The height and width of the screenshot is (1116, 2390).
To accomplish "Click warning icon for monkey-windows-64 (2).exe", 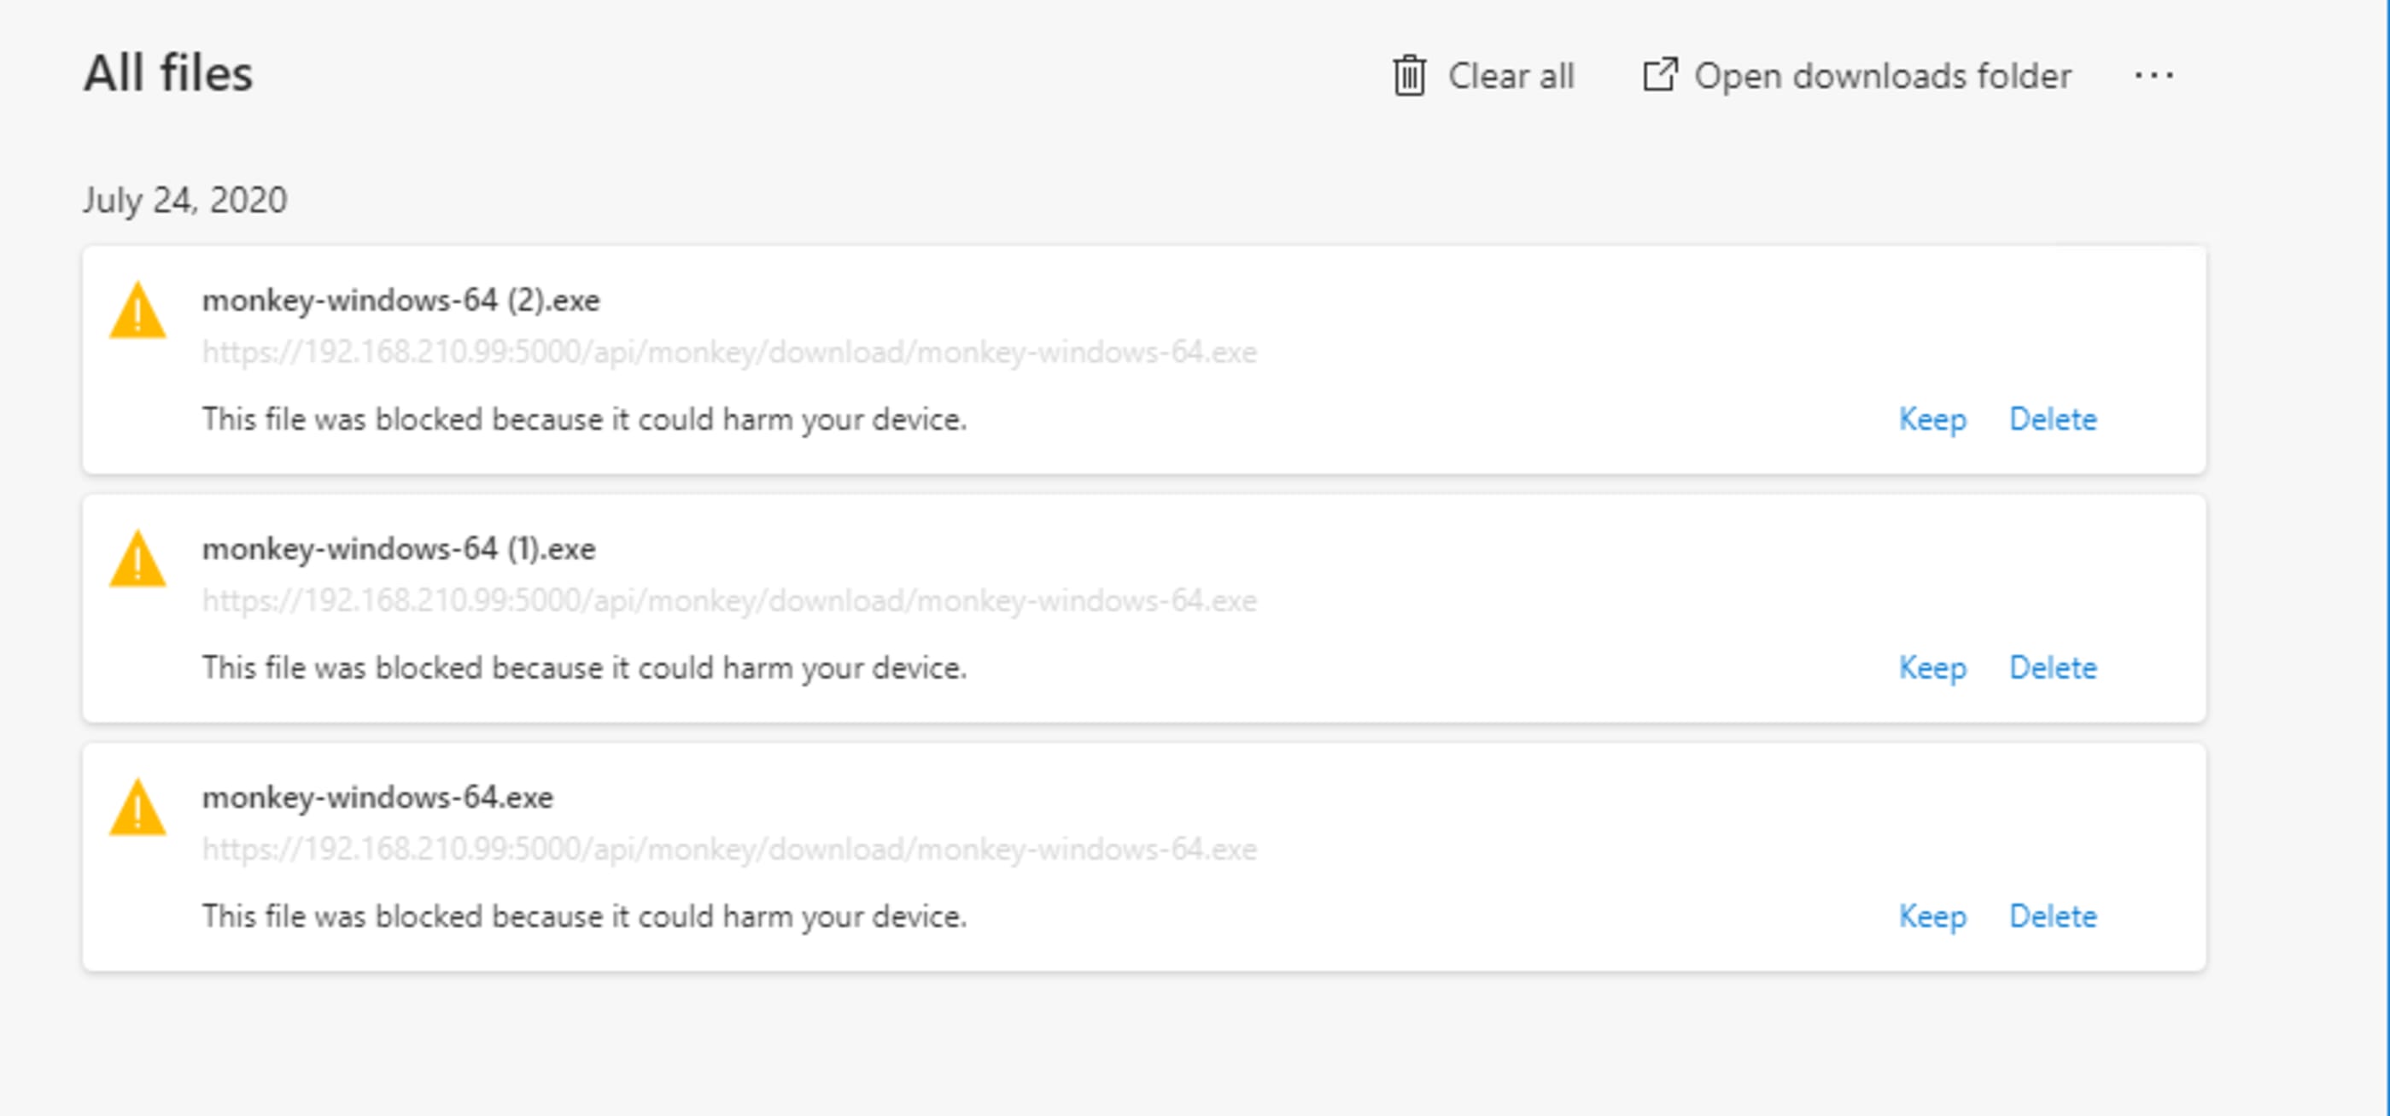I will tap(137, 311).
